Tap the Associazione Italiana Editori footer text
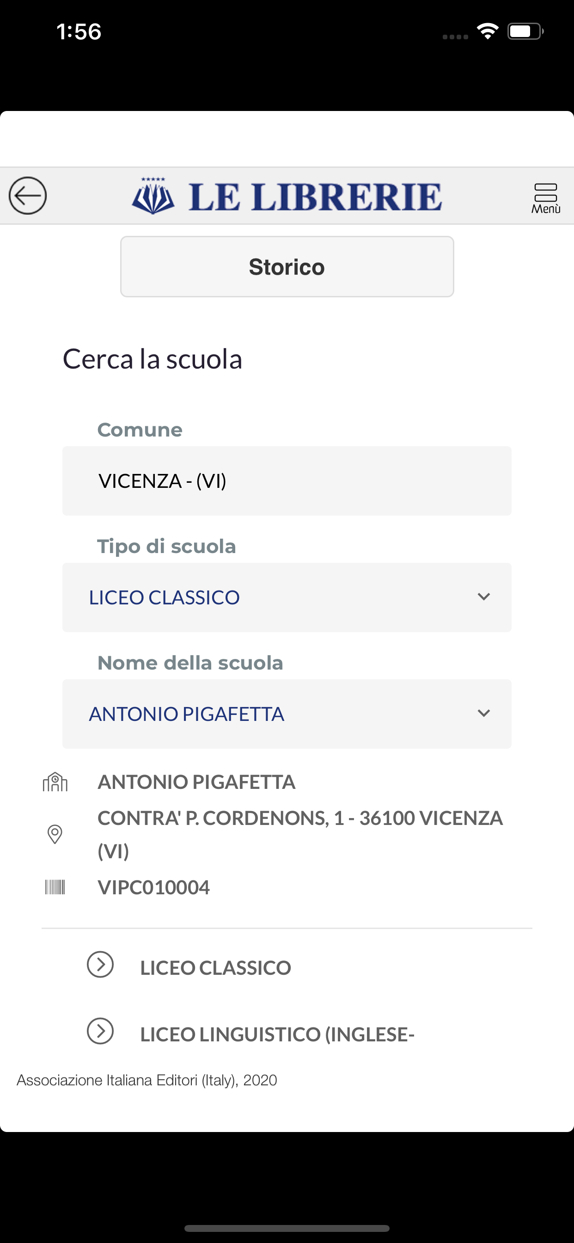Viewport: 574px width, 1243px height. (147, 1080)
